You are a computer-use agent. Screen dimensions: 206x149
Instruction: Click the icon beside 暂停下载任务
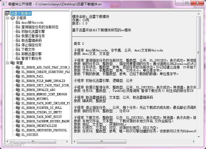pyautogui.click(x=18, y=58)
